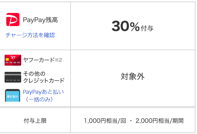The width and height of the screenshot is (197, 134).
Task: Click the クレジットカード text line
Action: pyautogui.click(x=44, y=80)
